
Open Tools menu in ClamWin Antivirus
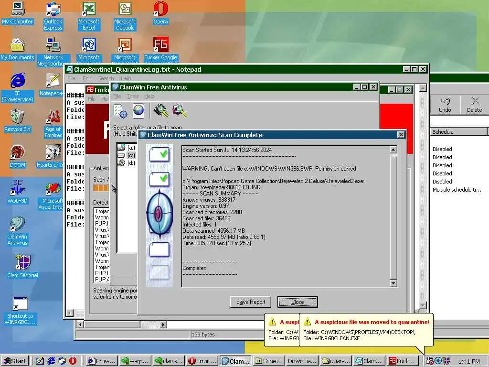[x=133, y=96]
